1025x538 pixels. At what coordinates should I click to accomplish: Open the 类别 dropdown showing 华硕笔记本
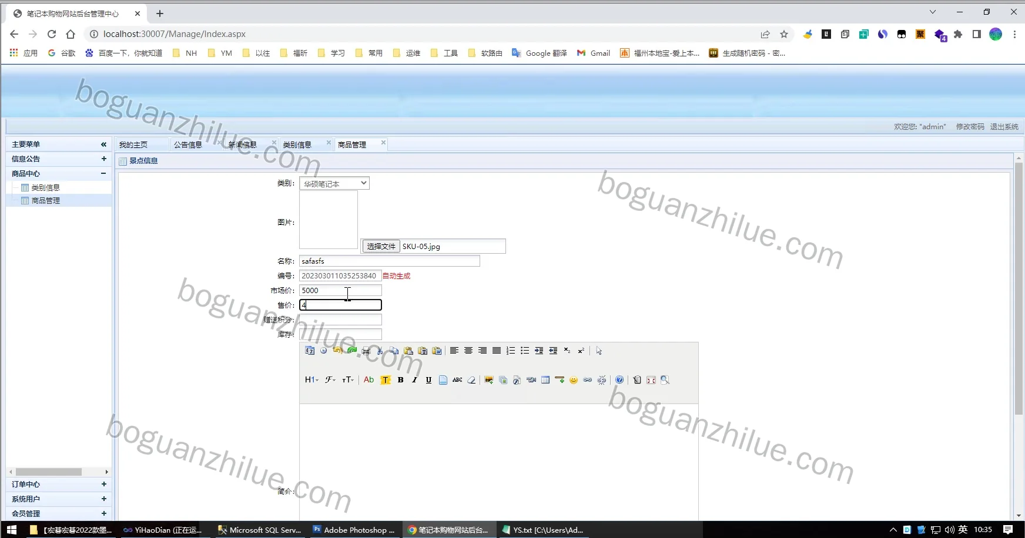[334, 183]
